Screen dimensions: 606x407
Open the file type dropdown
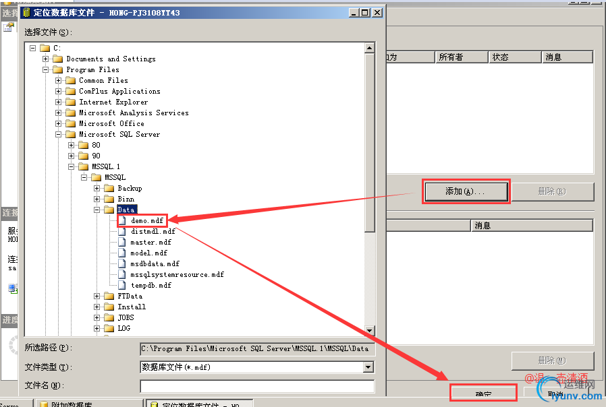(368, 367)
